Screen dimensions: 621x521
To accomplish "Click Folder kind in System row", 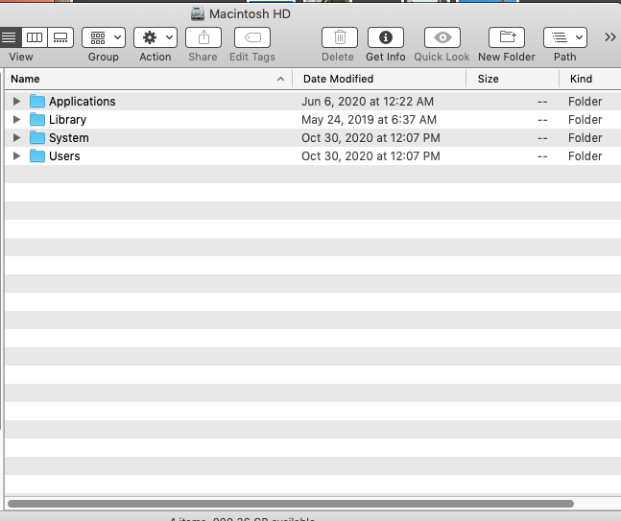I will pyautogui.click(x=585, y=138).
